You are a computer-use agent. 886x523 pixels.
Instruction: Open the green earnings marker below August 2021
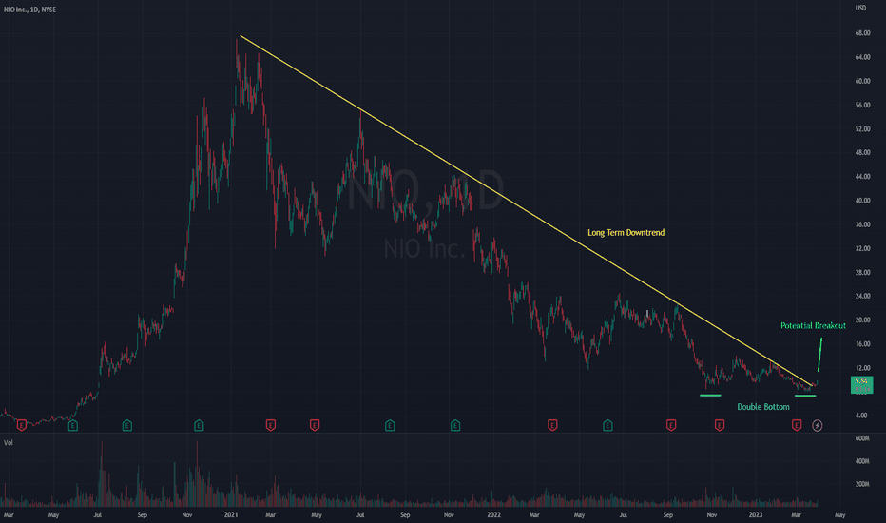(x=390, y=425)
